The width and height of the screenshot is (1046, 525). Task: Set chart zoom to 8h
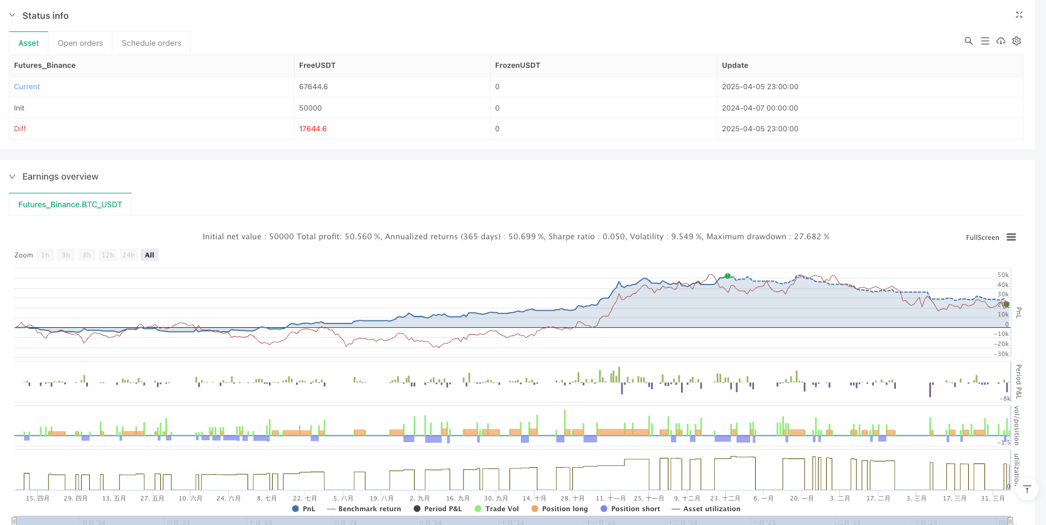[x=87, y=255]
